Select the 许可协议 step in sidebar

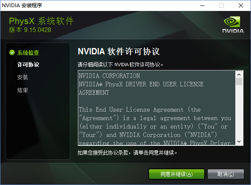[x=28, y=64]
